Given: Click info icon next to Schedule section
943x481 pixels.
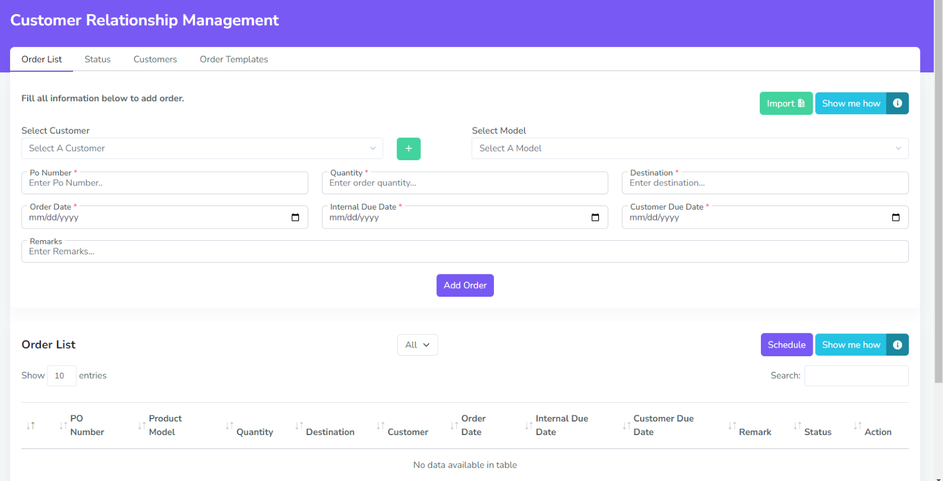Looking at the screenshot, I should (x=897, y=345).
